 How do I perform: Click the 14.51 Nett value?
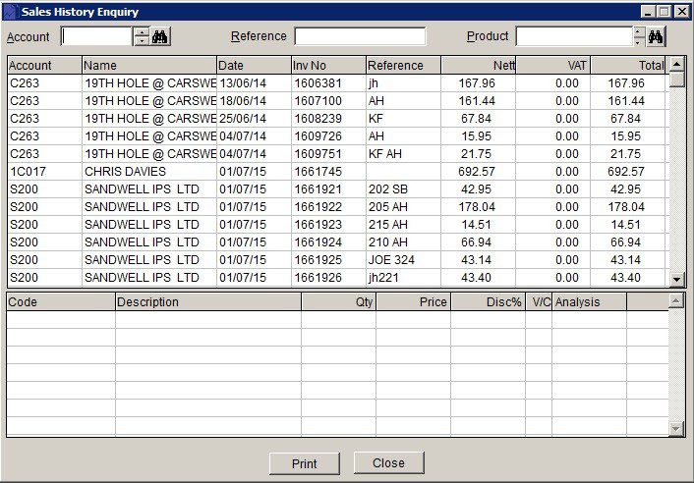[x=476, y=225]
